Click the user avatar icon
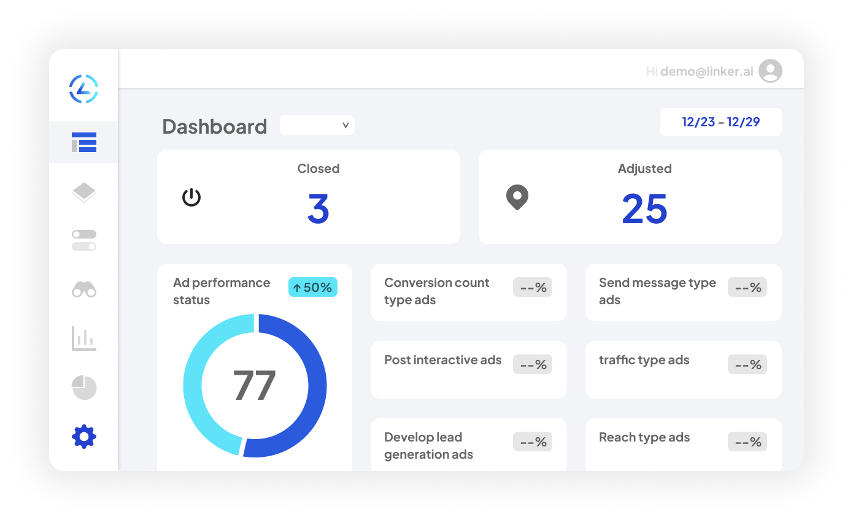Image resolution: width=853 pixels, height=520 pixels. coord(770,71)
